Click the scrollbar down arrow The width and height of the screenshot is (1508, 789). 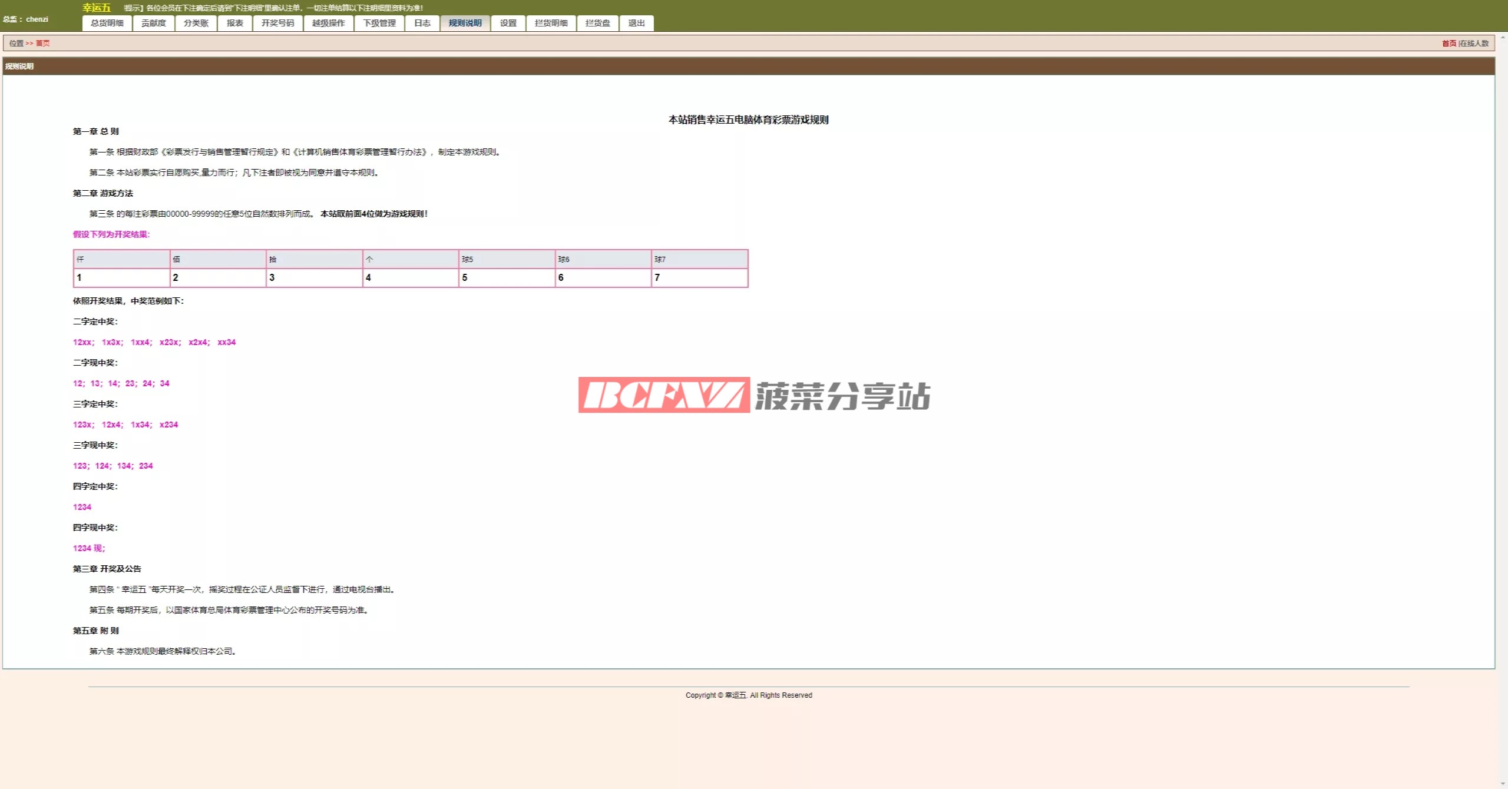pos(1503,784)
